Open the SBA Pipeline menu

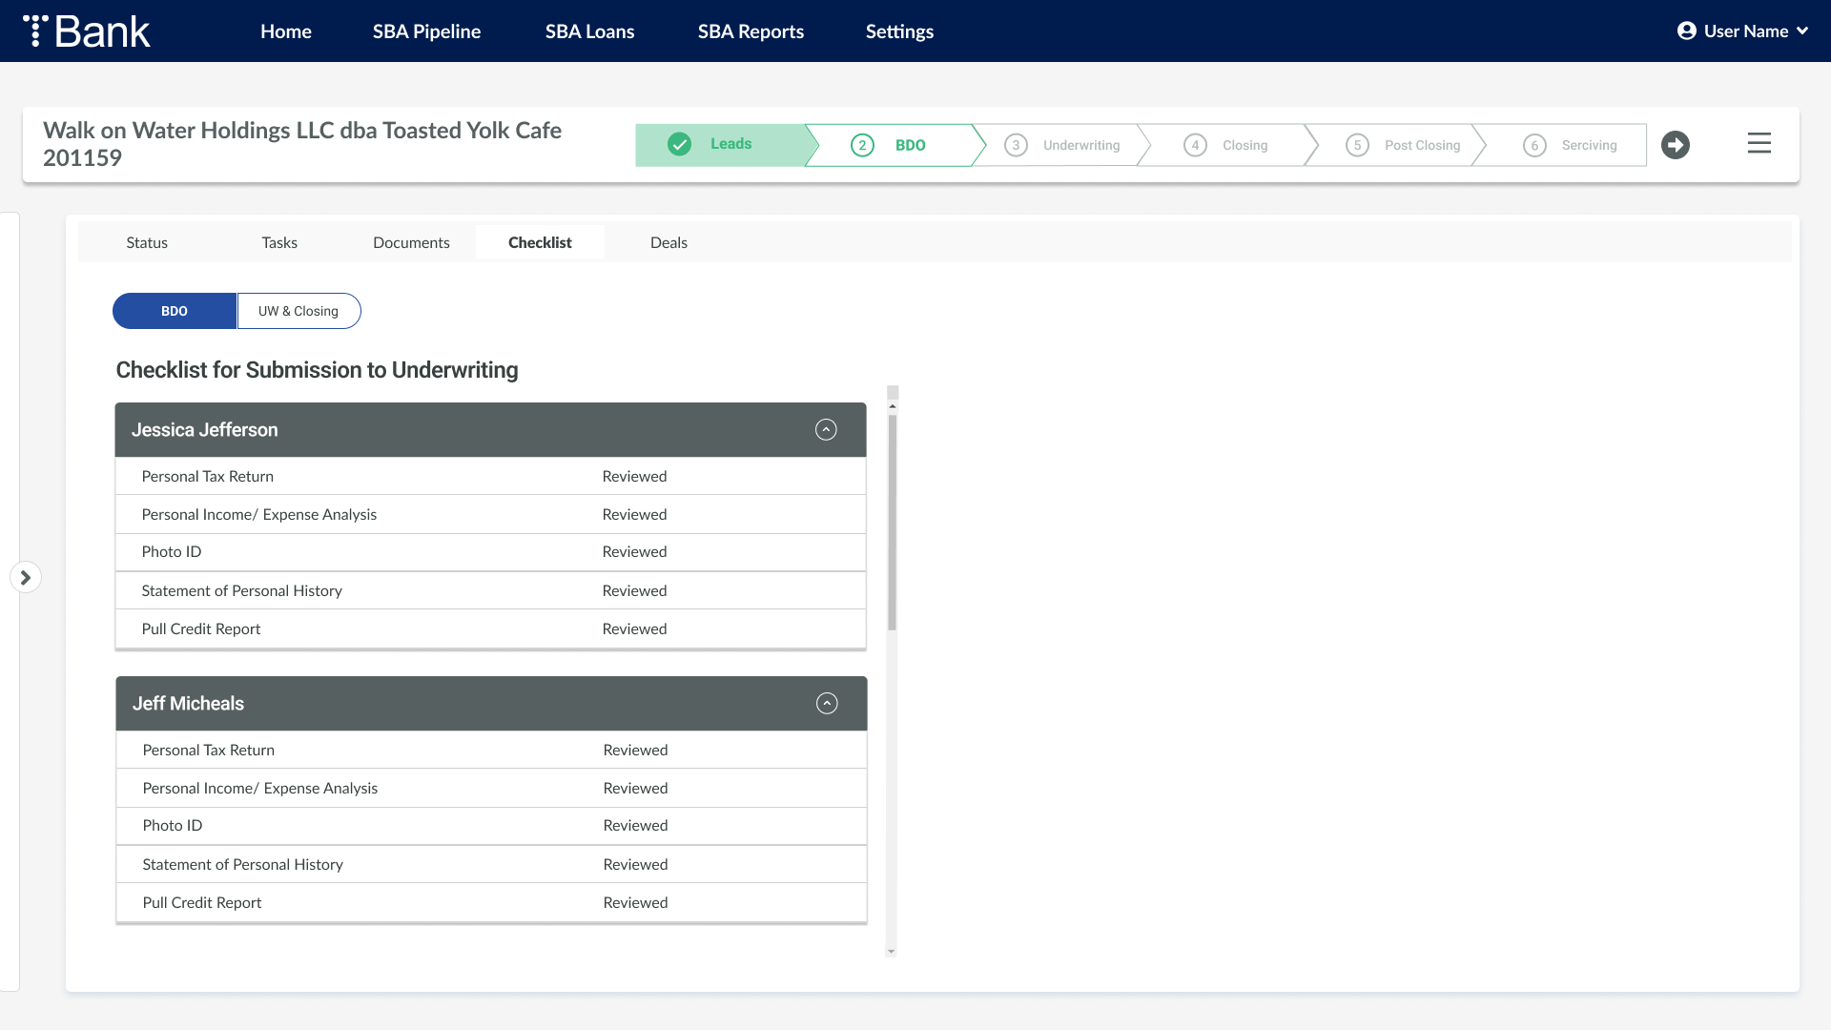pyautogui.click(x=426, y=31)
